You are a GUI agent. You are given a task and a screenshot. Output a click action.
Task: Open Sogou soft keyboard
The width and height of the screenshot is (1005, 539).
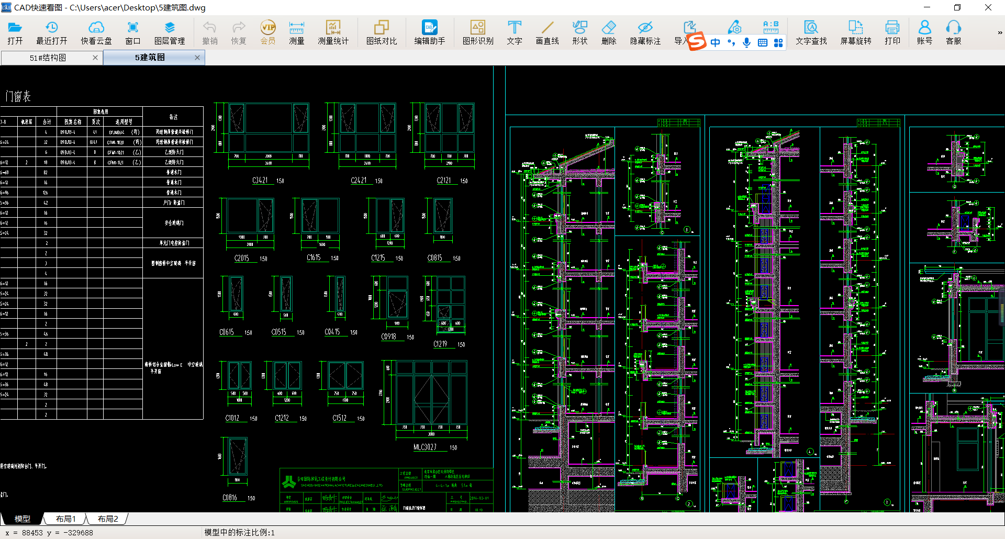(x=763, y=42)
